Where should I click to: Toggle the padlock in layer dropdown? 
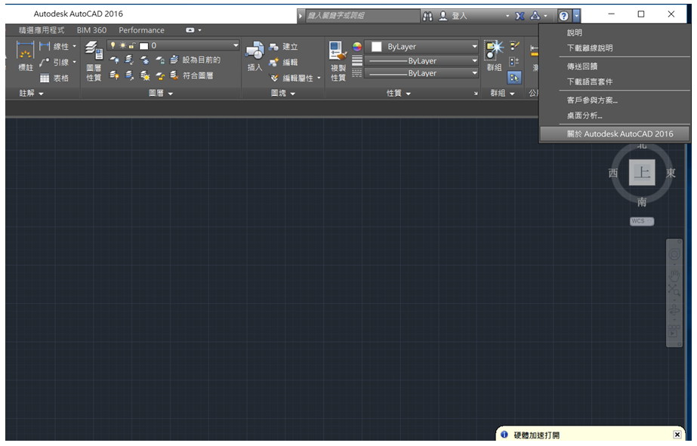(x=132, y=45)
